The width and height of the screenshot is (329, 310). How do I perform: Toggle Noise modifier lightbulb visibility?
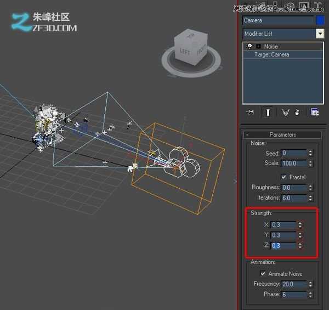point(249,46)
